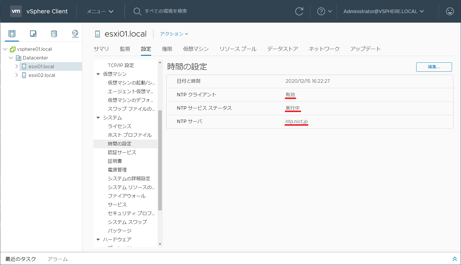The image size is (461, 265).
Task: Open the Administrator@VSPHERE.LOCAL user menu
Action: pos(383,11)
